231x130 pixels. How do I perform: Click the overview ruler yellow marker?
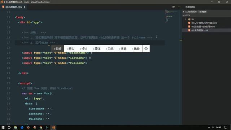pos(181,40)
